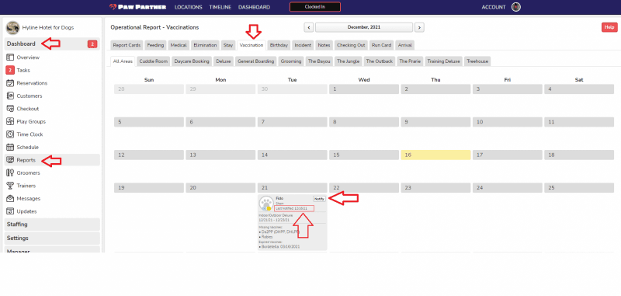Switch to Arrival report tab

point(404,45)
